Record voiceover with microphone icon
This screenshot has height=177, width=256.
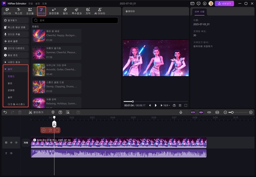pos(181,112)
